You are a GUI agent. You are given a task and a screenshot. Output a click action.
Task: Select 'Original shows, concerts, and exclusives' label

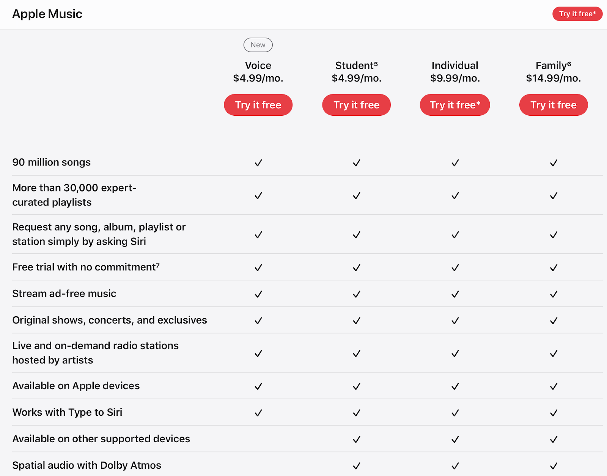tap(110, 320)
